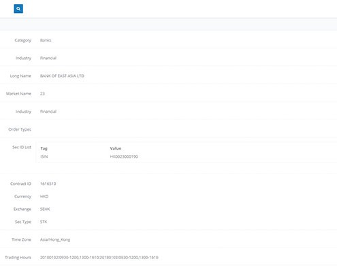
Task: Click the 'Order Types' label
Action: pyautogui.click(x=20, y=129)
